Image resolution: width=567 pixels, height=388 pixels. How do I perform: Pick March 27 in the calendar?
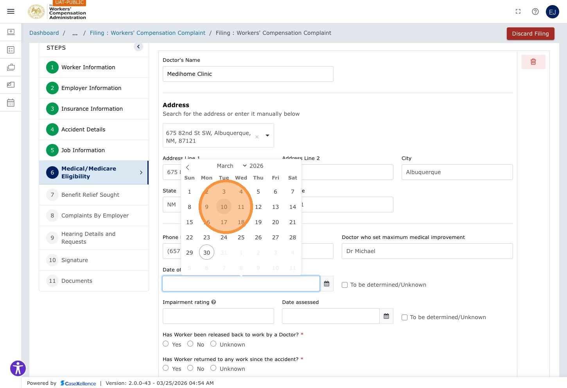pos(275,237)
